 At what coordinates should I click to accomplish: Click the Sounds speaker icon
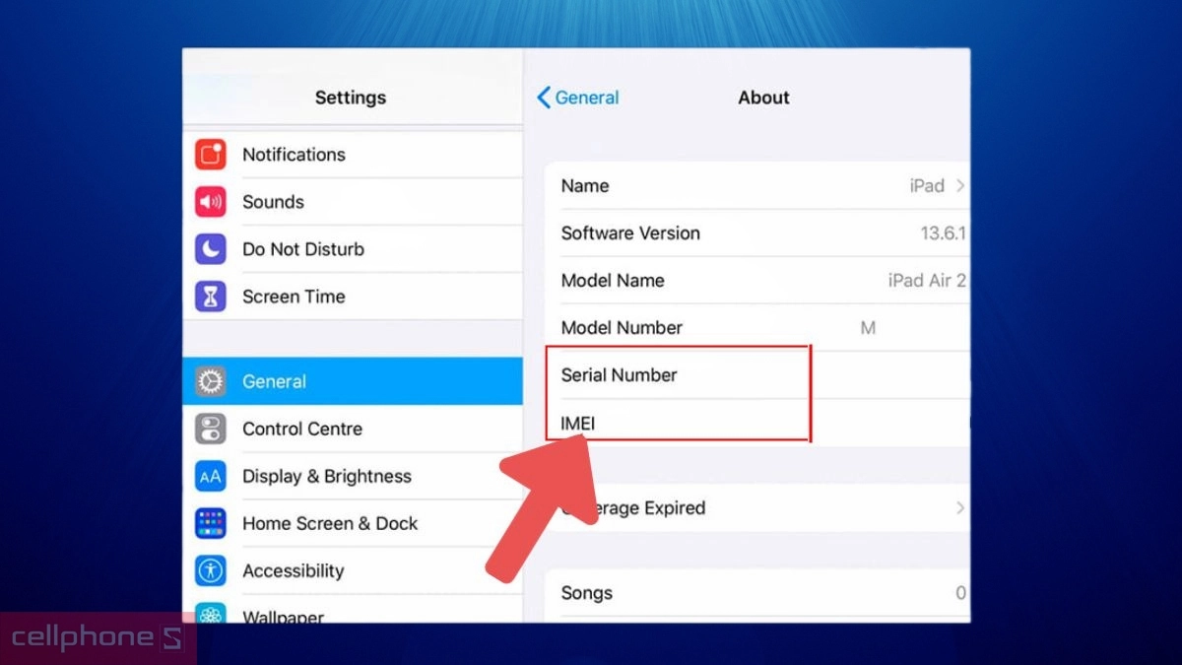click(210, 201)
